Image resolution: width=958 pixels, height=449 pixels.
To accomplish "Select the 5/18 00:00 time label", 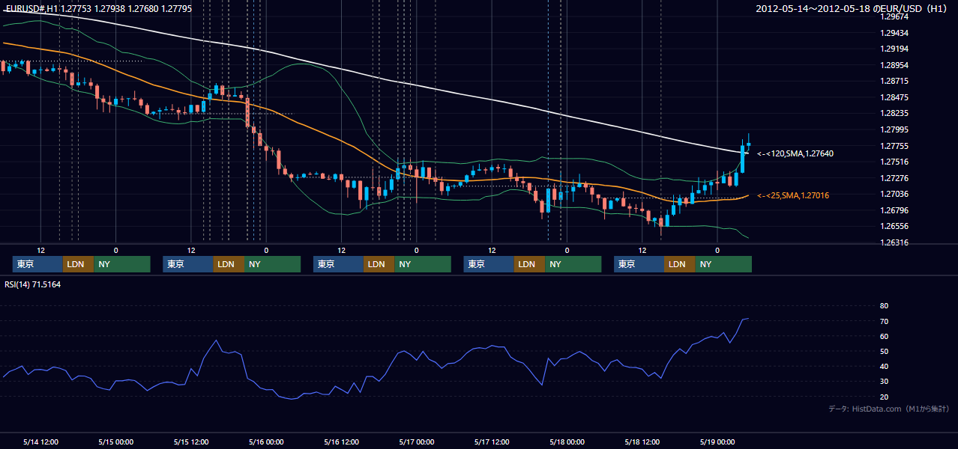I will click(567, 442).
